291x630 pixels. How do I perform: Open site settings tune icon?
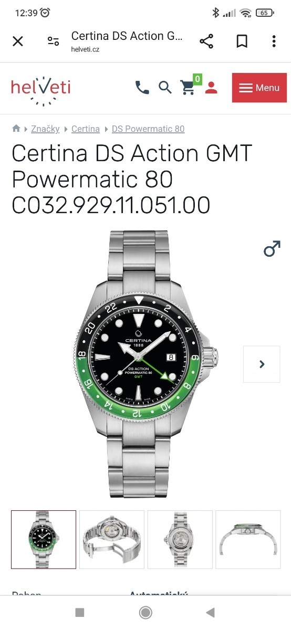53,41
